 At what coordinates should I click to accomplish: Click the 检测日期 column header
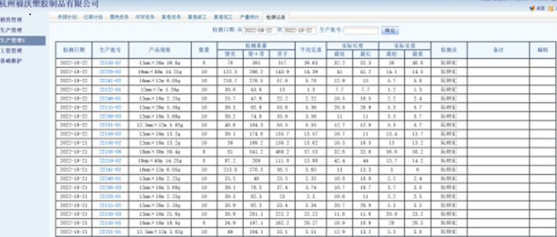coord(74,50)
